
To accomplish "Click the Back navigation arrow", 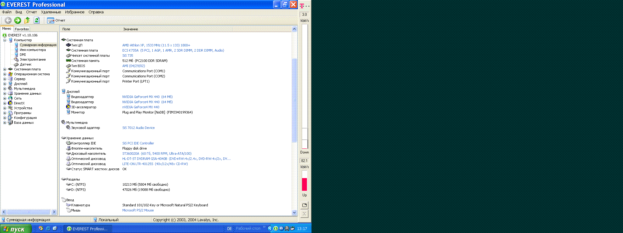I will pos(8,20).
